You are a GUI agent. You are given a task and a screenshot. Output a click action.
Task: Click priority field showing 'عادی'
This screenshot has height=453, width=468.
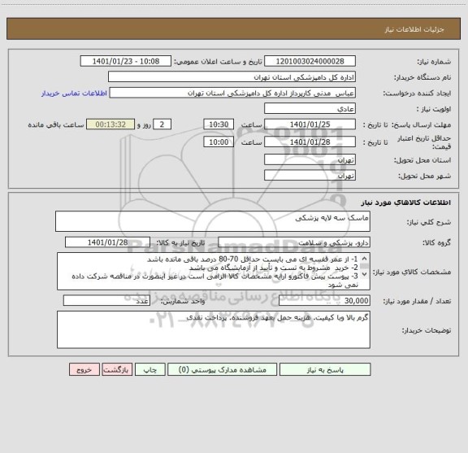(x=310, y=108)
